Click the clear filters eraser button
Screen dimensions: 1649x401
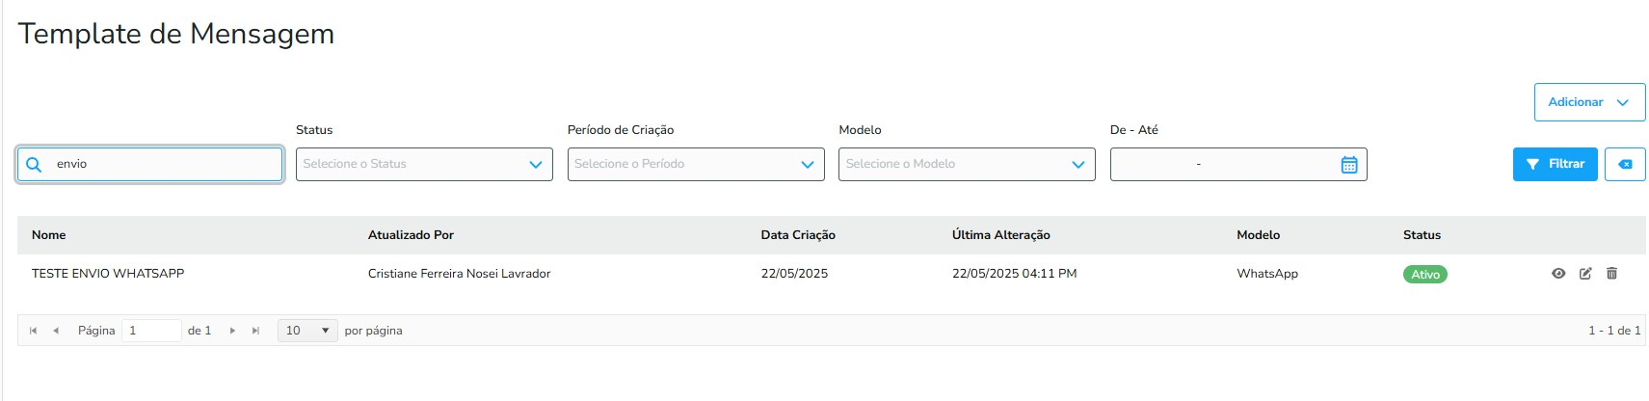coord(1624,165)
